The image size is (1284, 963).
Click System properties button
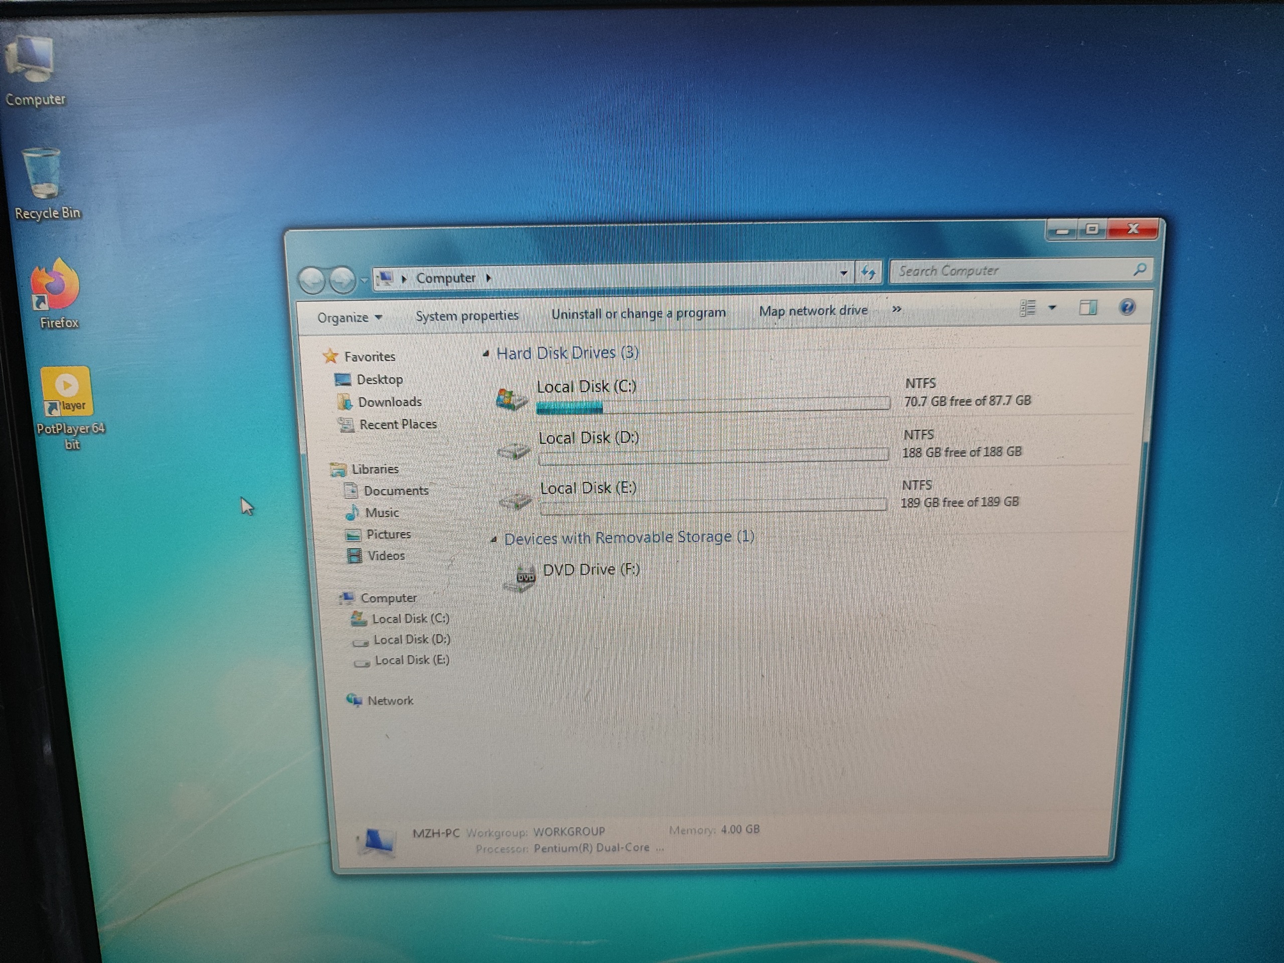(x=466, y=315)
